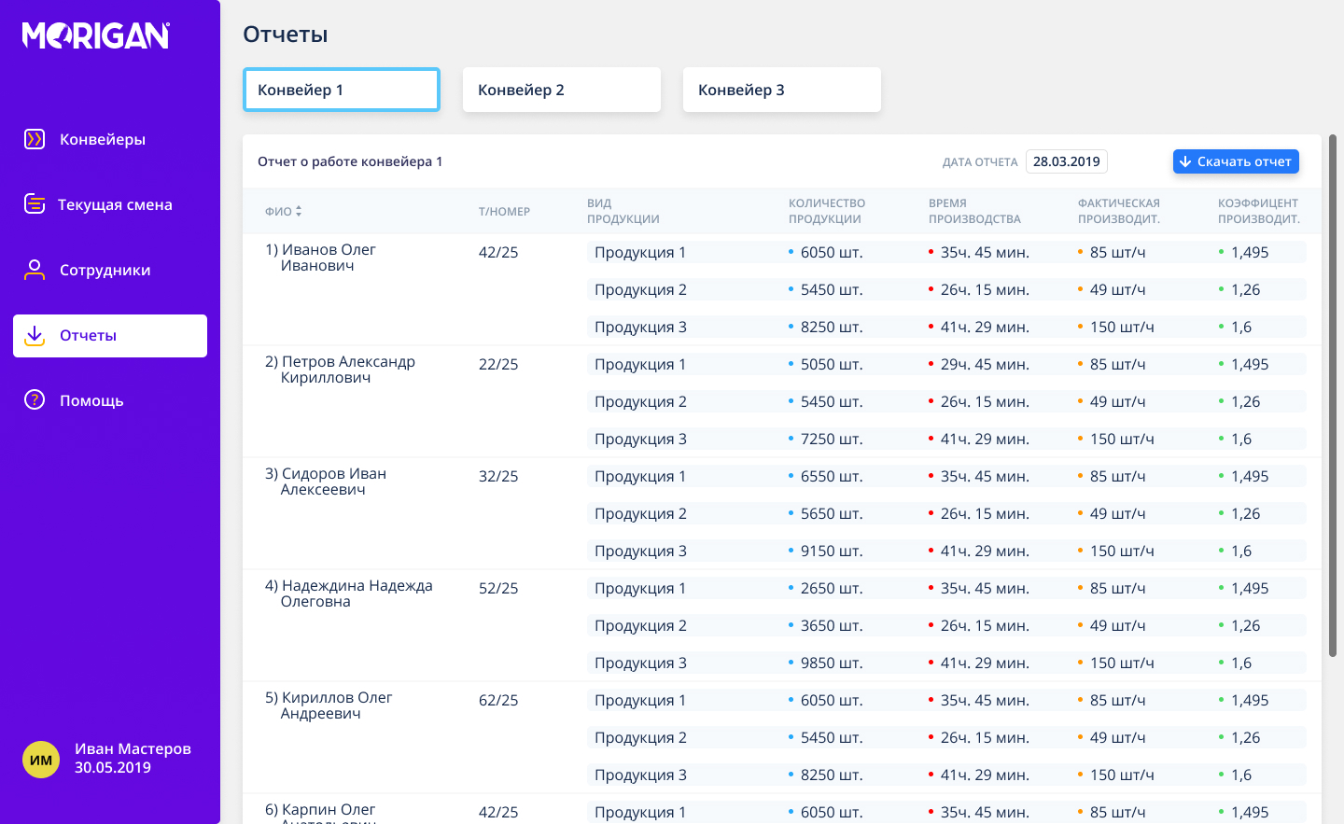
Task: Click the ВРЕМЯ ПРОИЗВОДСТВА column header
Action: (x=974, y=211)
